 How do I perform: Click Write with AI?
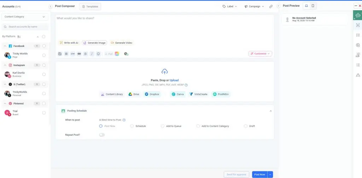[69, 43]
